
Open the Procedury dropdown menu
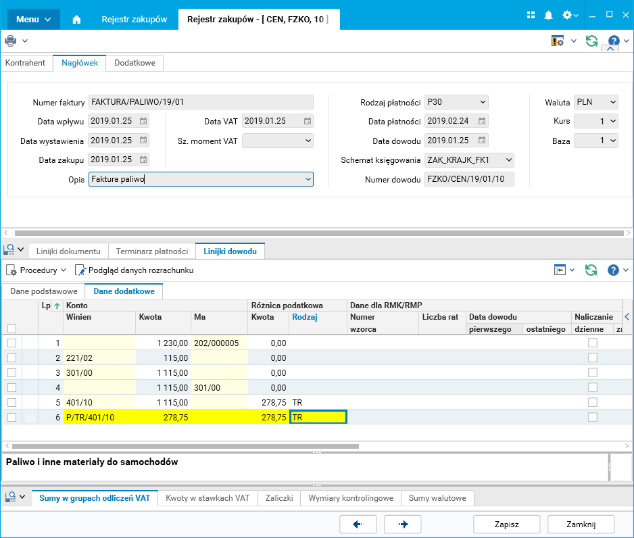pyautogui.click(x=37, y=270)
